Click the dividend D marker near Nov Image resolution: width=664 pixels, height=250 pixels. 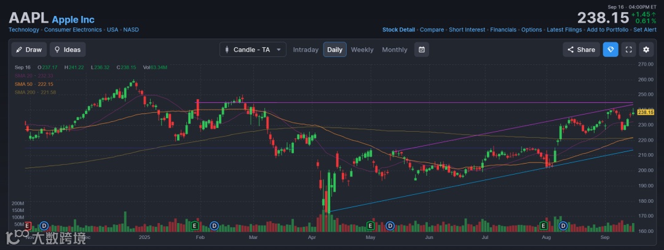click(x=44, y=226)
